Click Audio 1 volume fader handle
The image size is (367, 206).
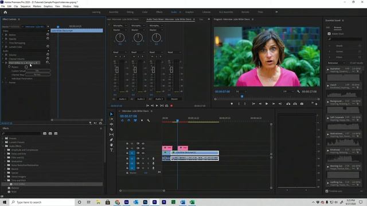[x=117, y=70]
